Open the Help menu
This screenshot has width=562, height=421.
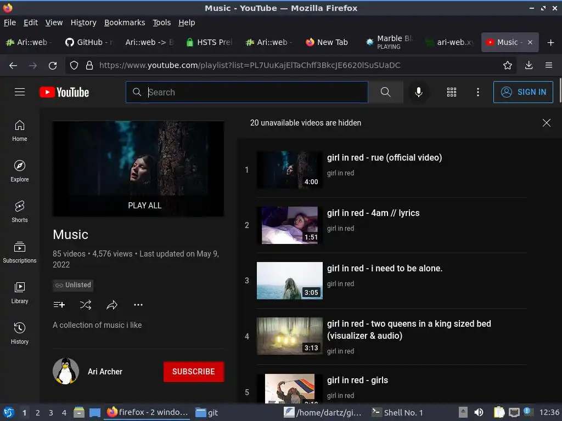coord(187,22)
